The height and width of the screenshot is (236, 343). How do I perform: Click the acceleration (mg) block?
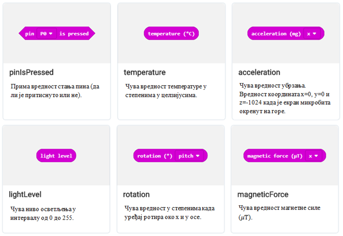tap(286, 33)
